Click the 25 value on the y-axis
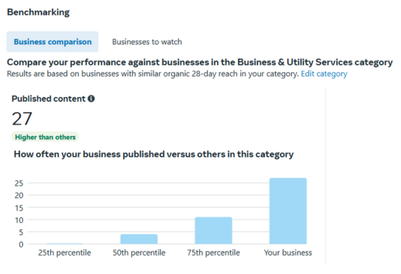401x274 pixels. click(x=19, y=183)
